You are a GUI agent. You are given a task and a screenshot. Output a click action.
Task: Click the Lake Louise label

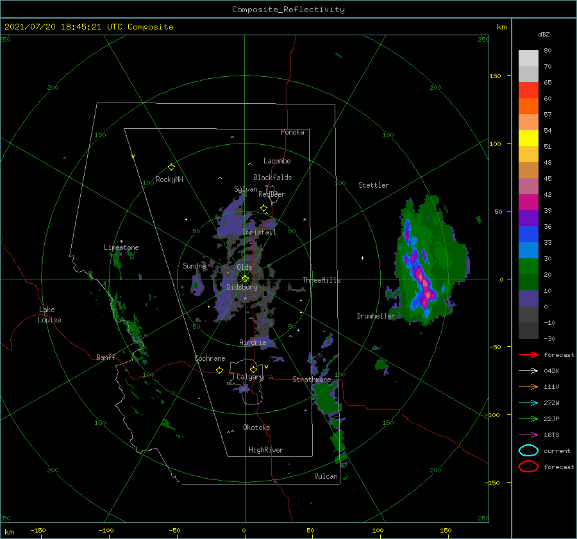49,315
